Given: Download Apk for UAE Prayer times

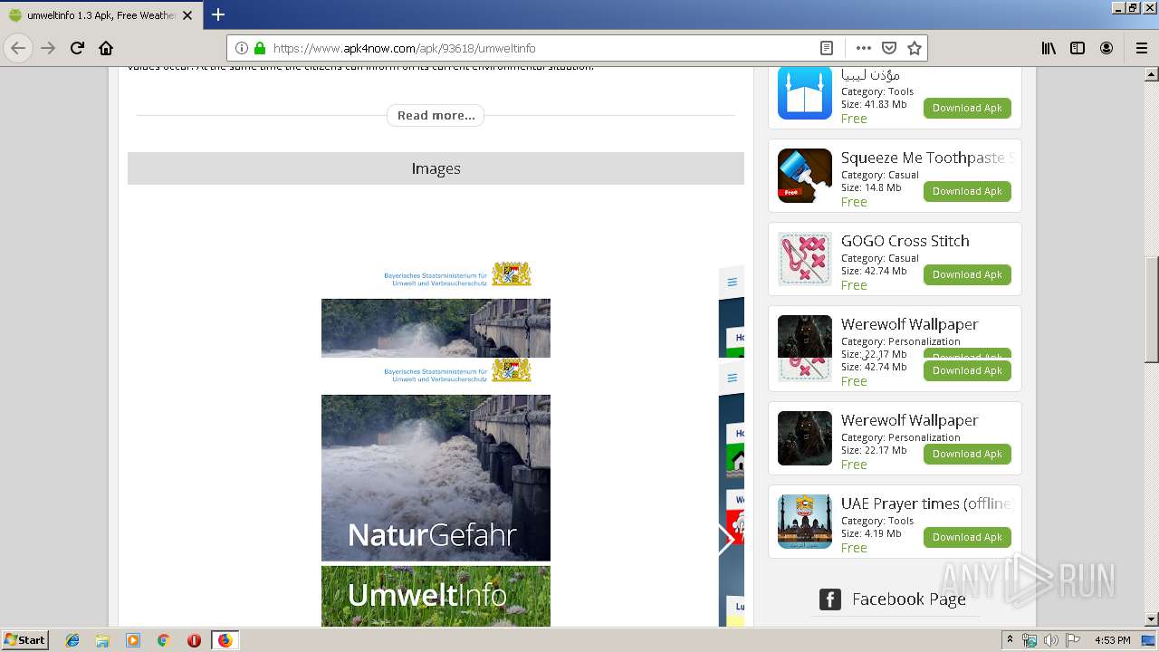Looking at the screenshot, I should 967,537.
